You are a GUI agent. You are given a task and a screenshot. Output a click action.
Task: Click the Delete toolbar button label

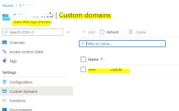[141, 32]
